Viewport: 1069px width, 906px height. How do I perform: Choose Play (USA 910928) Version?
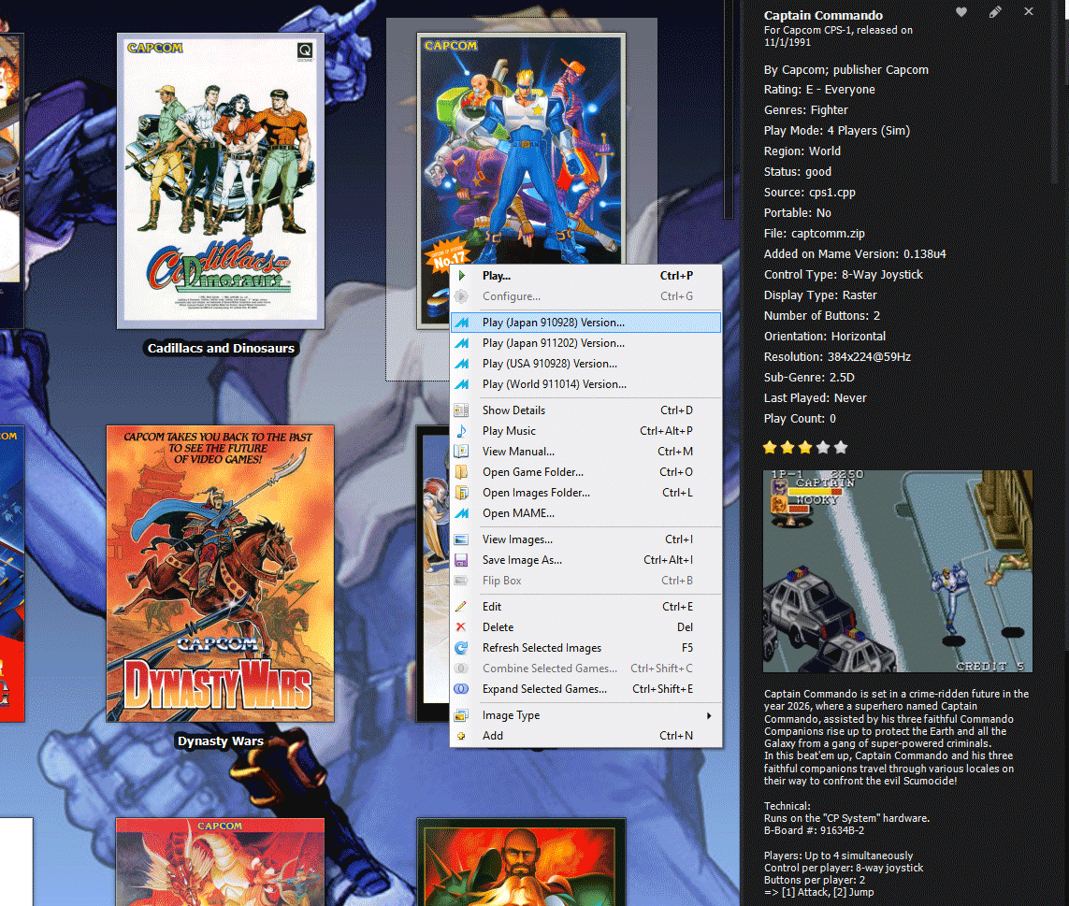[x=585, y=364]
